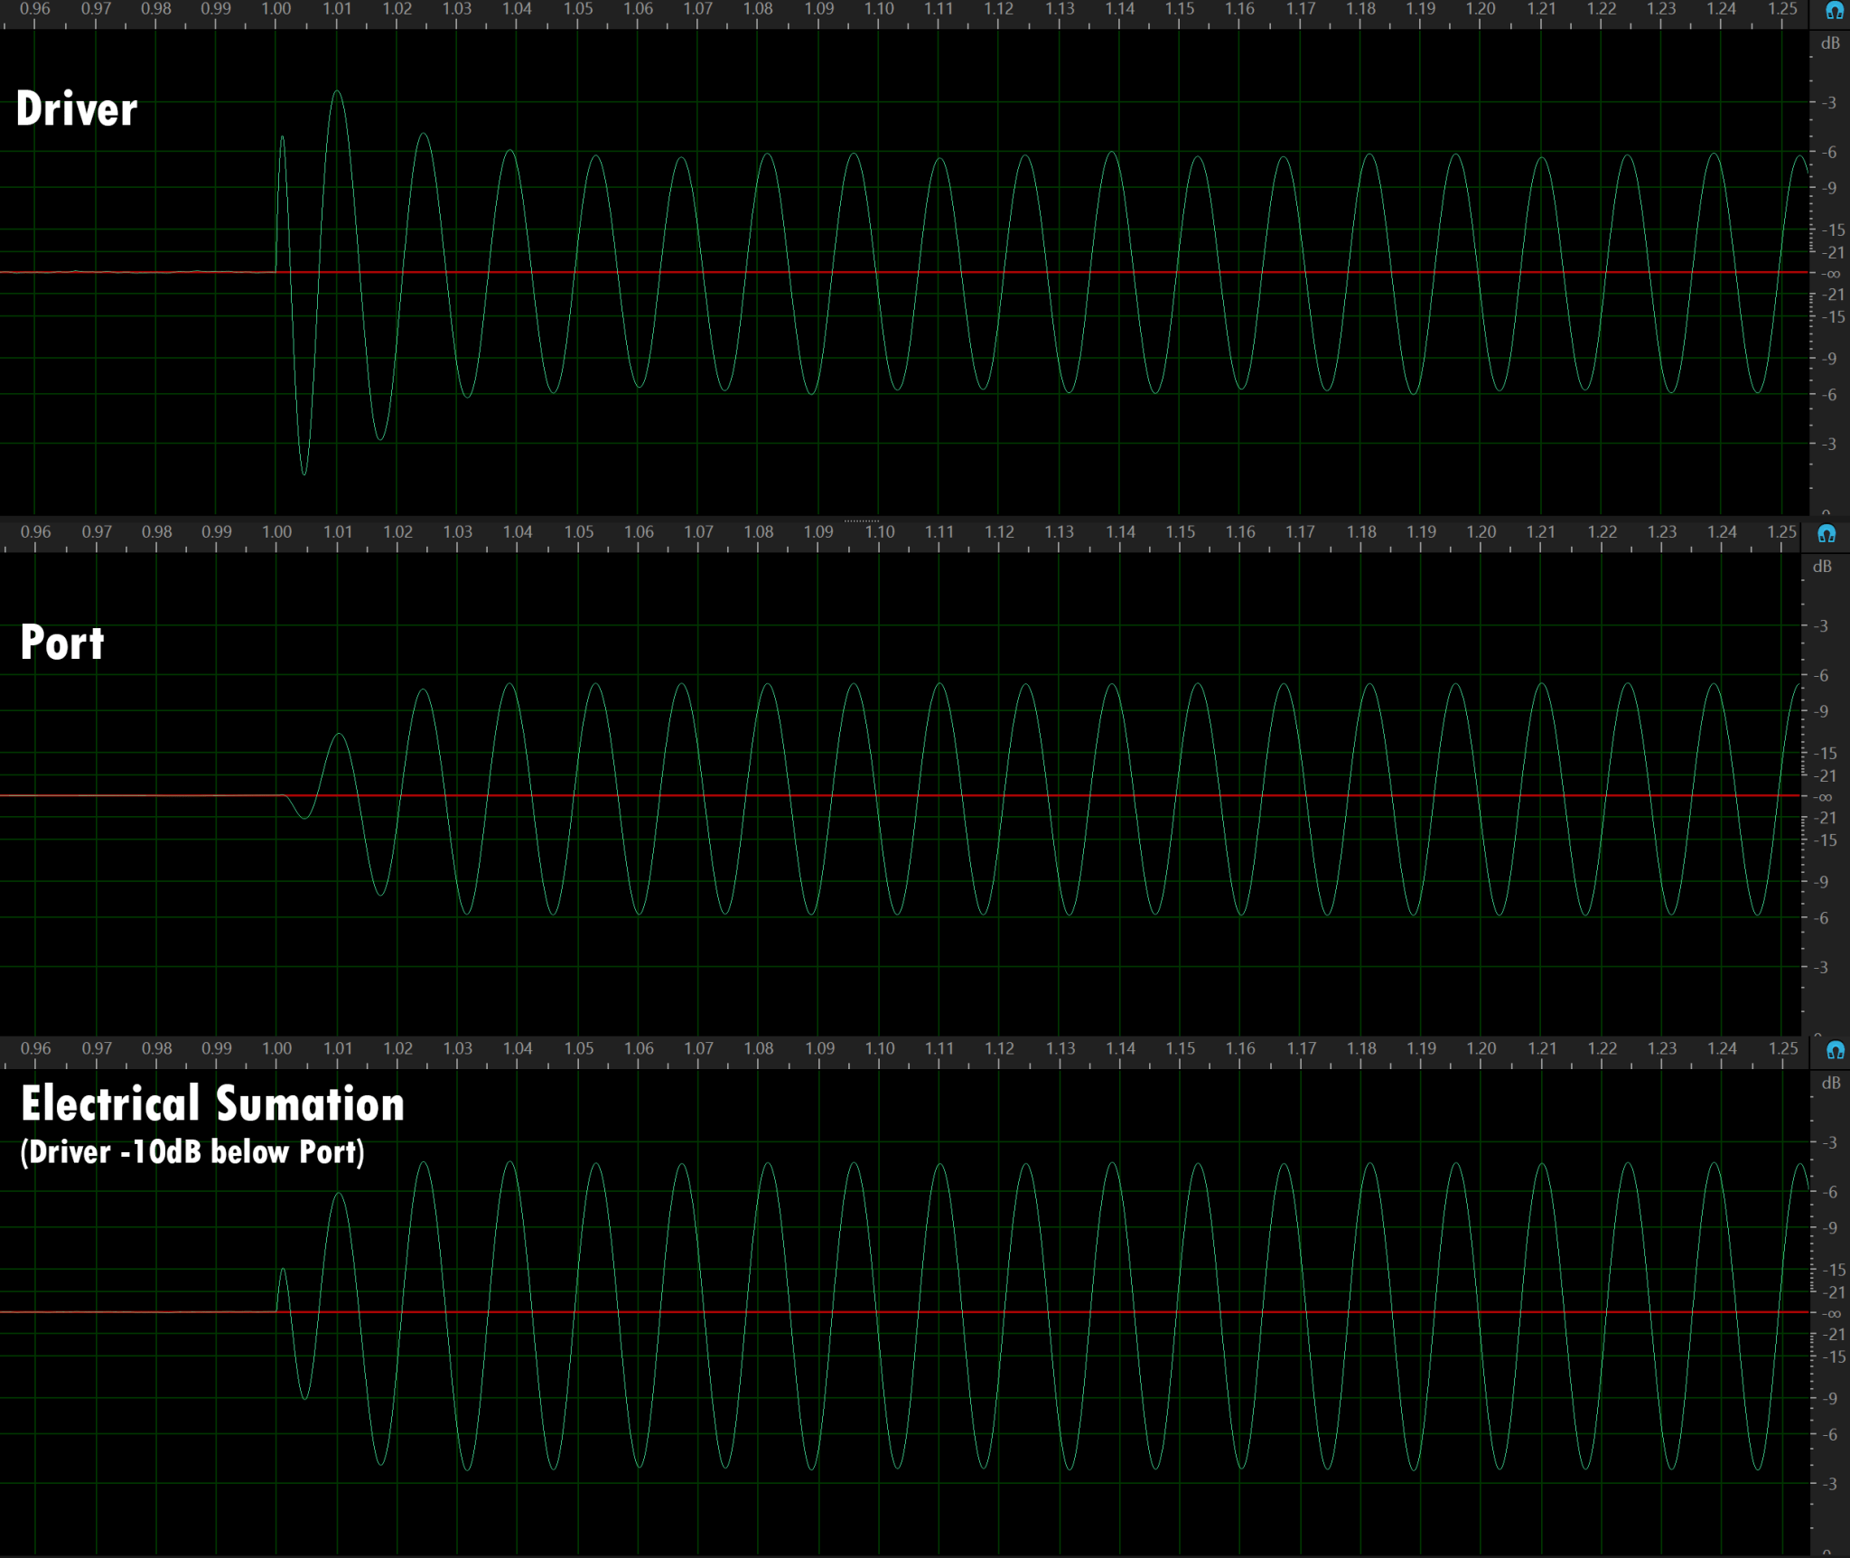
Task: Click the 1.20 mark on Driver's time ruler
Action: click(1481, 9)
